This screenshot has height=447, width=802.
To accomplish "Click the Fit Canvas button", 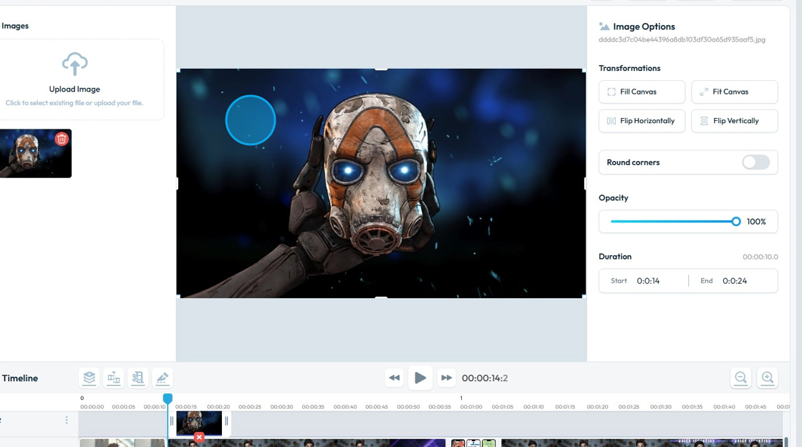I will 734,92.
